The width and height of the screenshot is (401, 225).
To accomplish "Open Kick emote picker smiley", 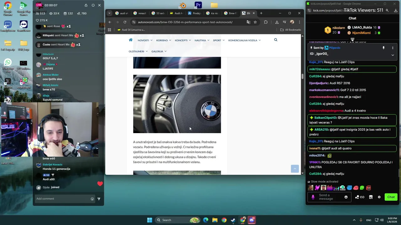I will (346, 197).
